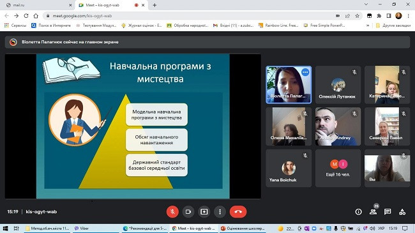
Task: Open the tab search chevron
Action: click(366, 4)
